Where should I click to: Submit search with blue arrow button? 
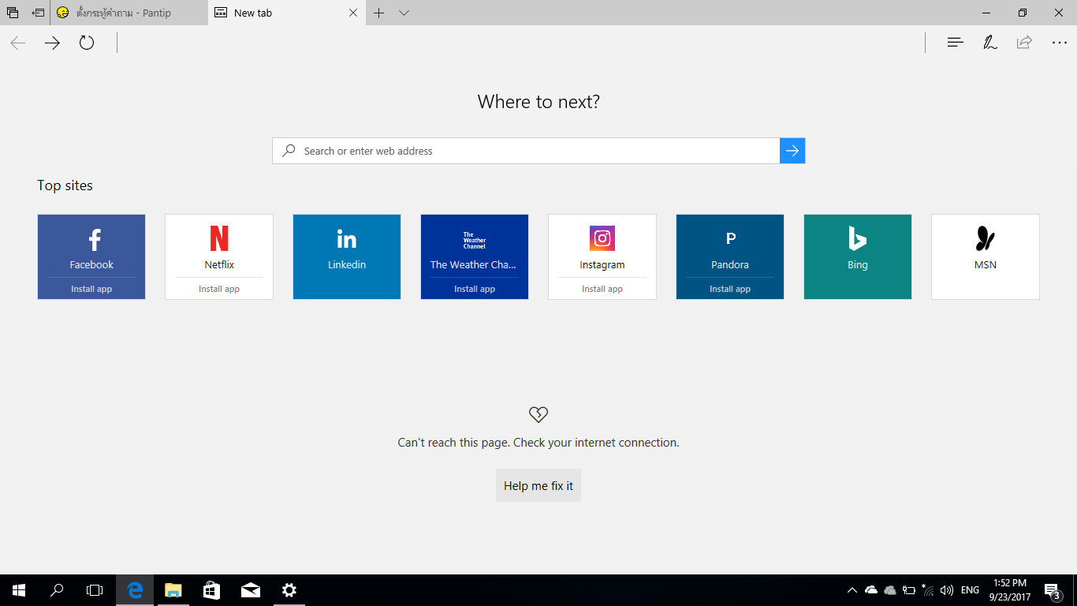click(792, 151)
